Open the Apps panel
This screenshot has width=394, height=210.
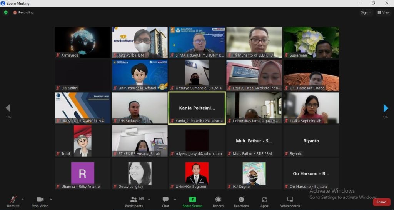click(264, 202)
